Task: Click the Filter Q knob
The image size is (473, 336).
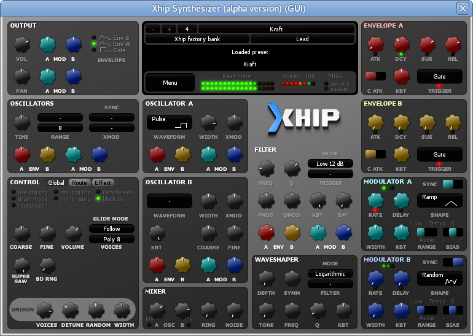Action: pos(292,168)
